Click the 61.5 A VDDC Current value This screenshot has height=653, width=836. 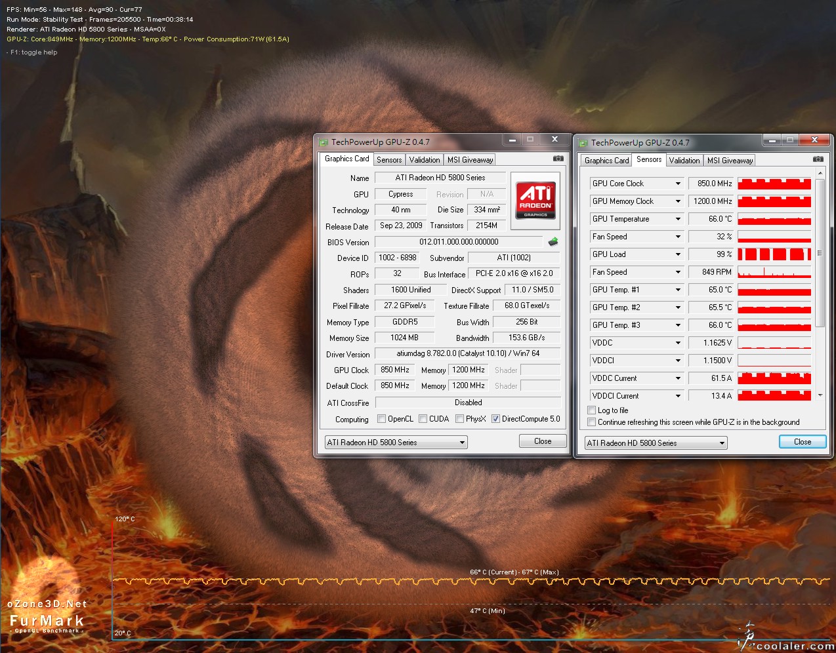tap(711, 378)
